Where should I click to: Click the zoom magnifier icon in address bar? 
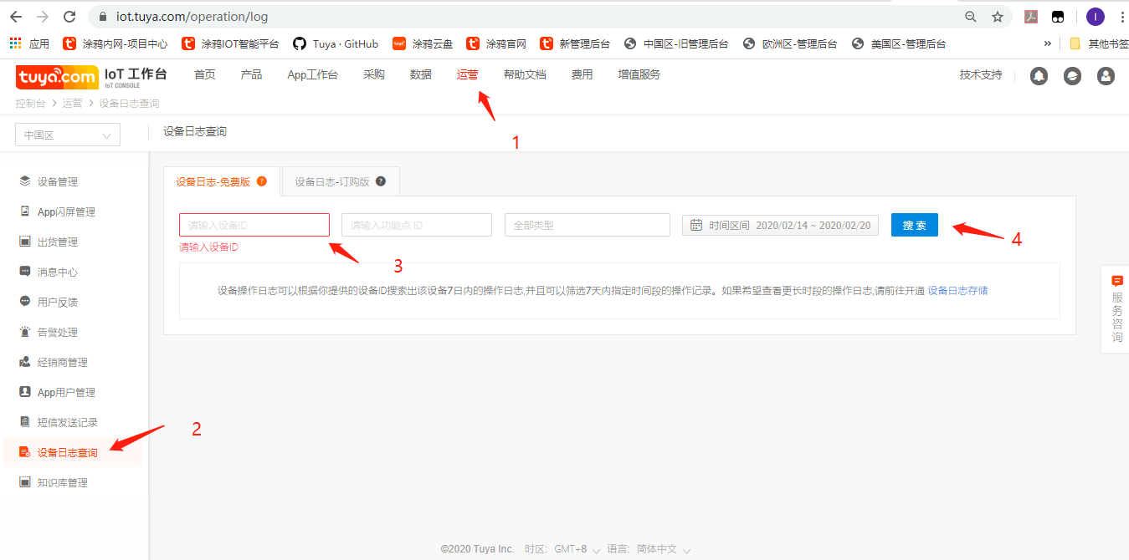coord(971,17)
